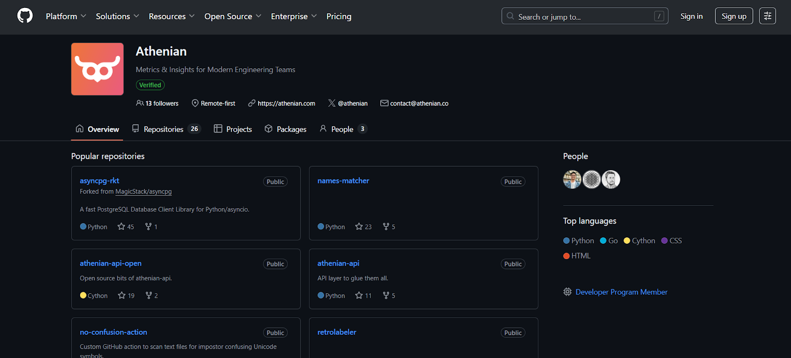Open the third member avatar under People
791x358 pixels.
pos(611,179)
